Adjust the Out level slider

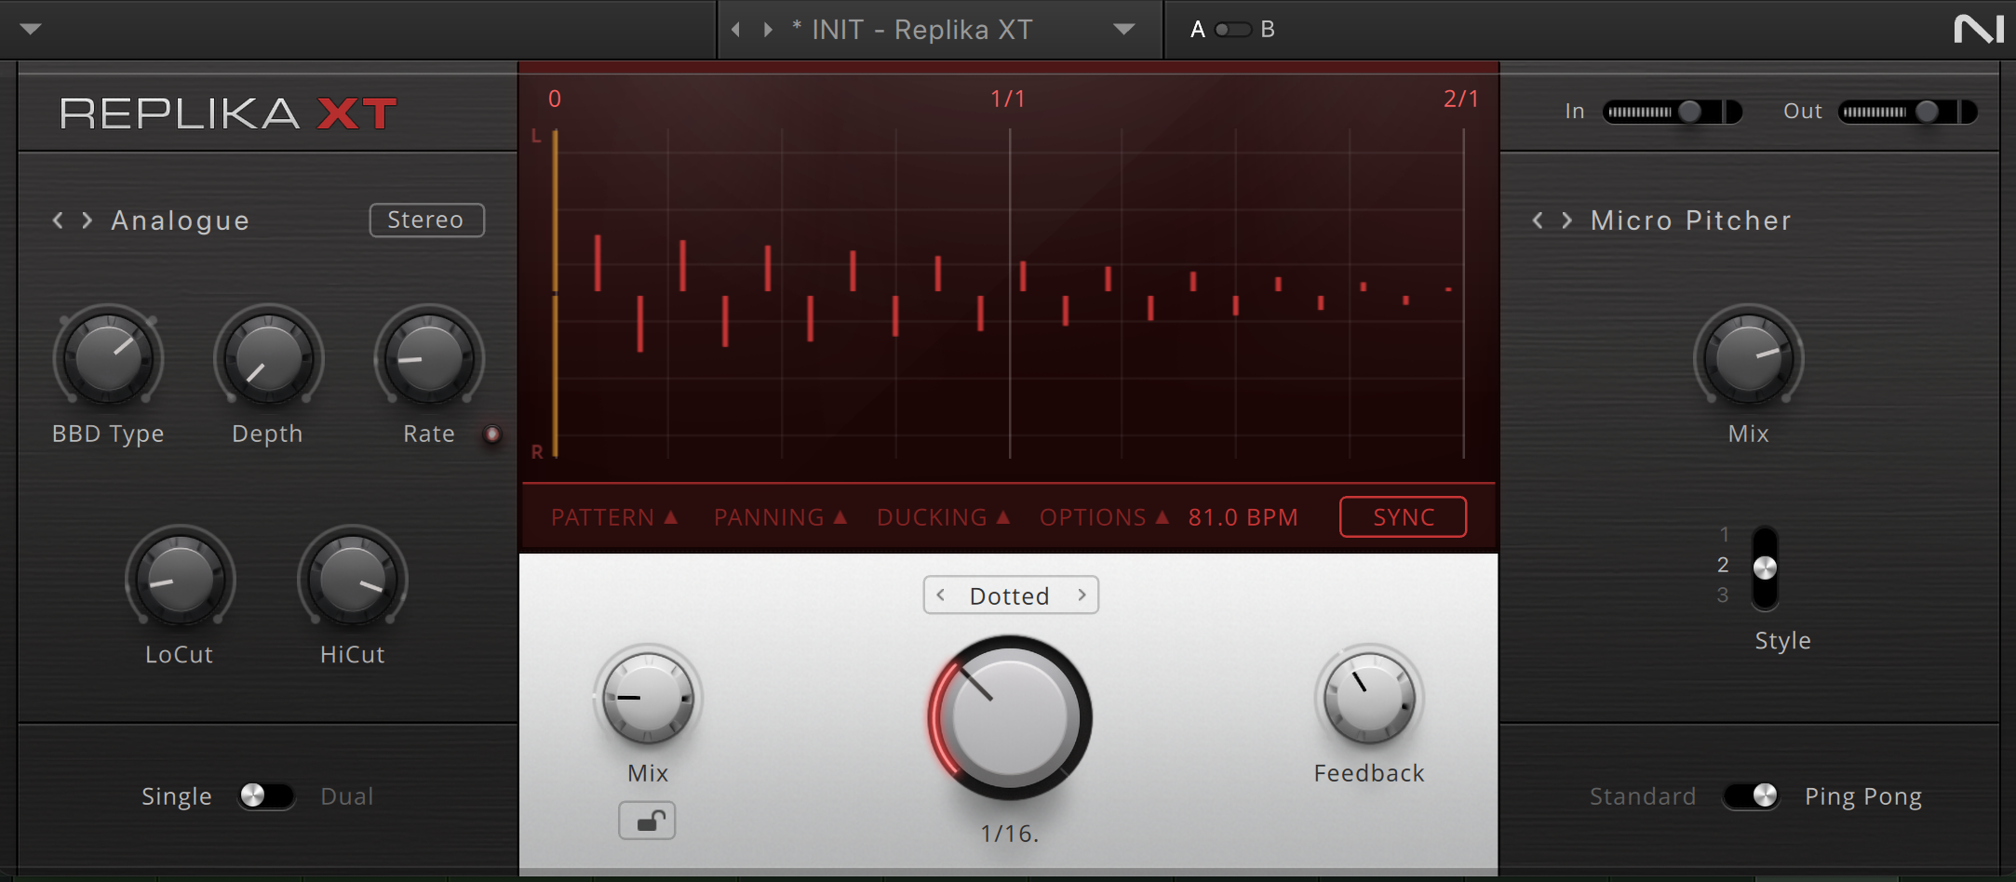click(x=1908, y=112)
